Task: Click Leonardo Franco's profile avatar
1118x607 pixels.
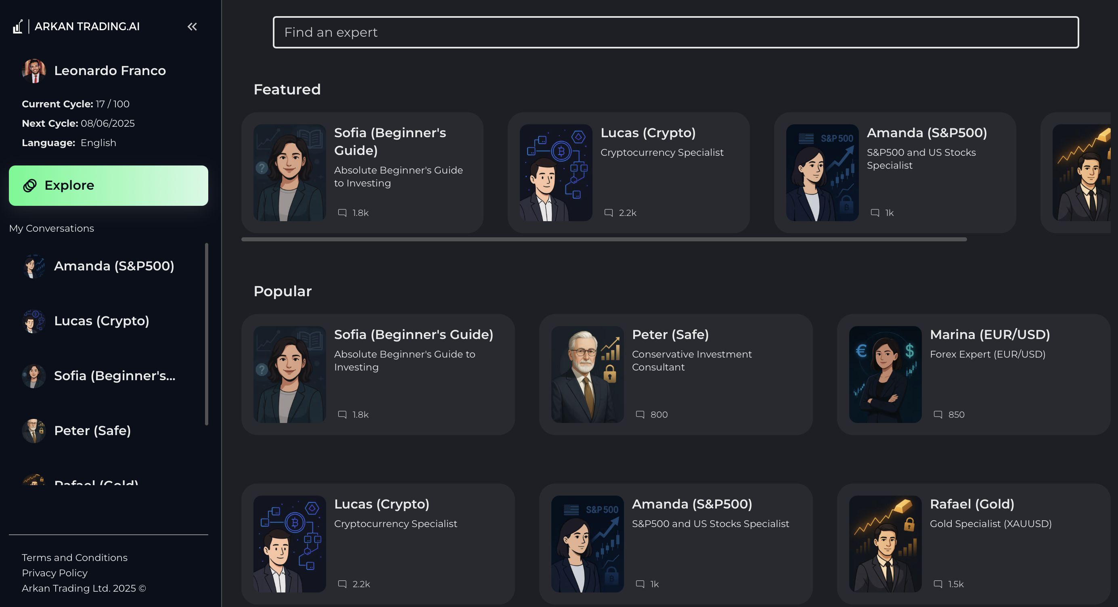Action: point(34,71)
